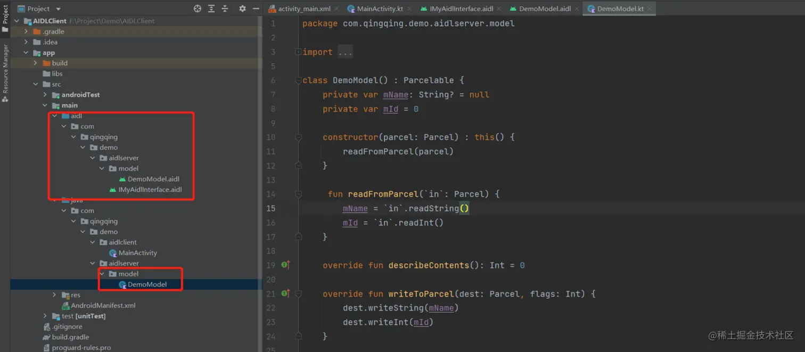The height and width of the screenshot is (352, 805).
Task: Select the build.gradle file
Action: click(x=70, y=337)
